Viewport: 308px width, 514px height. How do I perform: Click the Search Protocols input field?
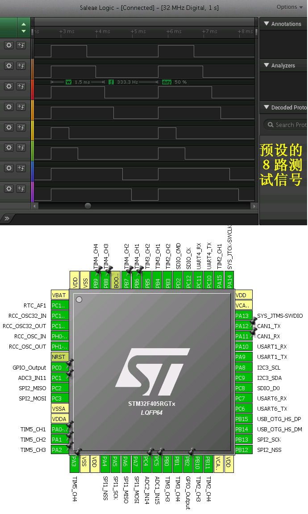click(285, 125)
